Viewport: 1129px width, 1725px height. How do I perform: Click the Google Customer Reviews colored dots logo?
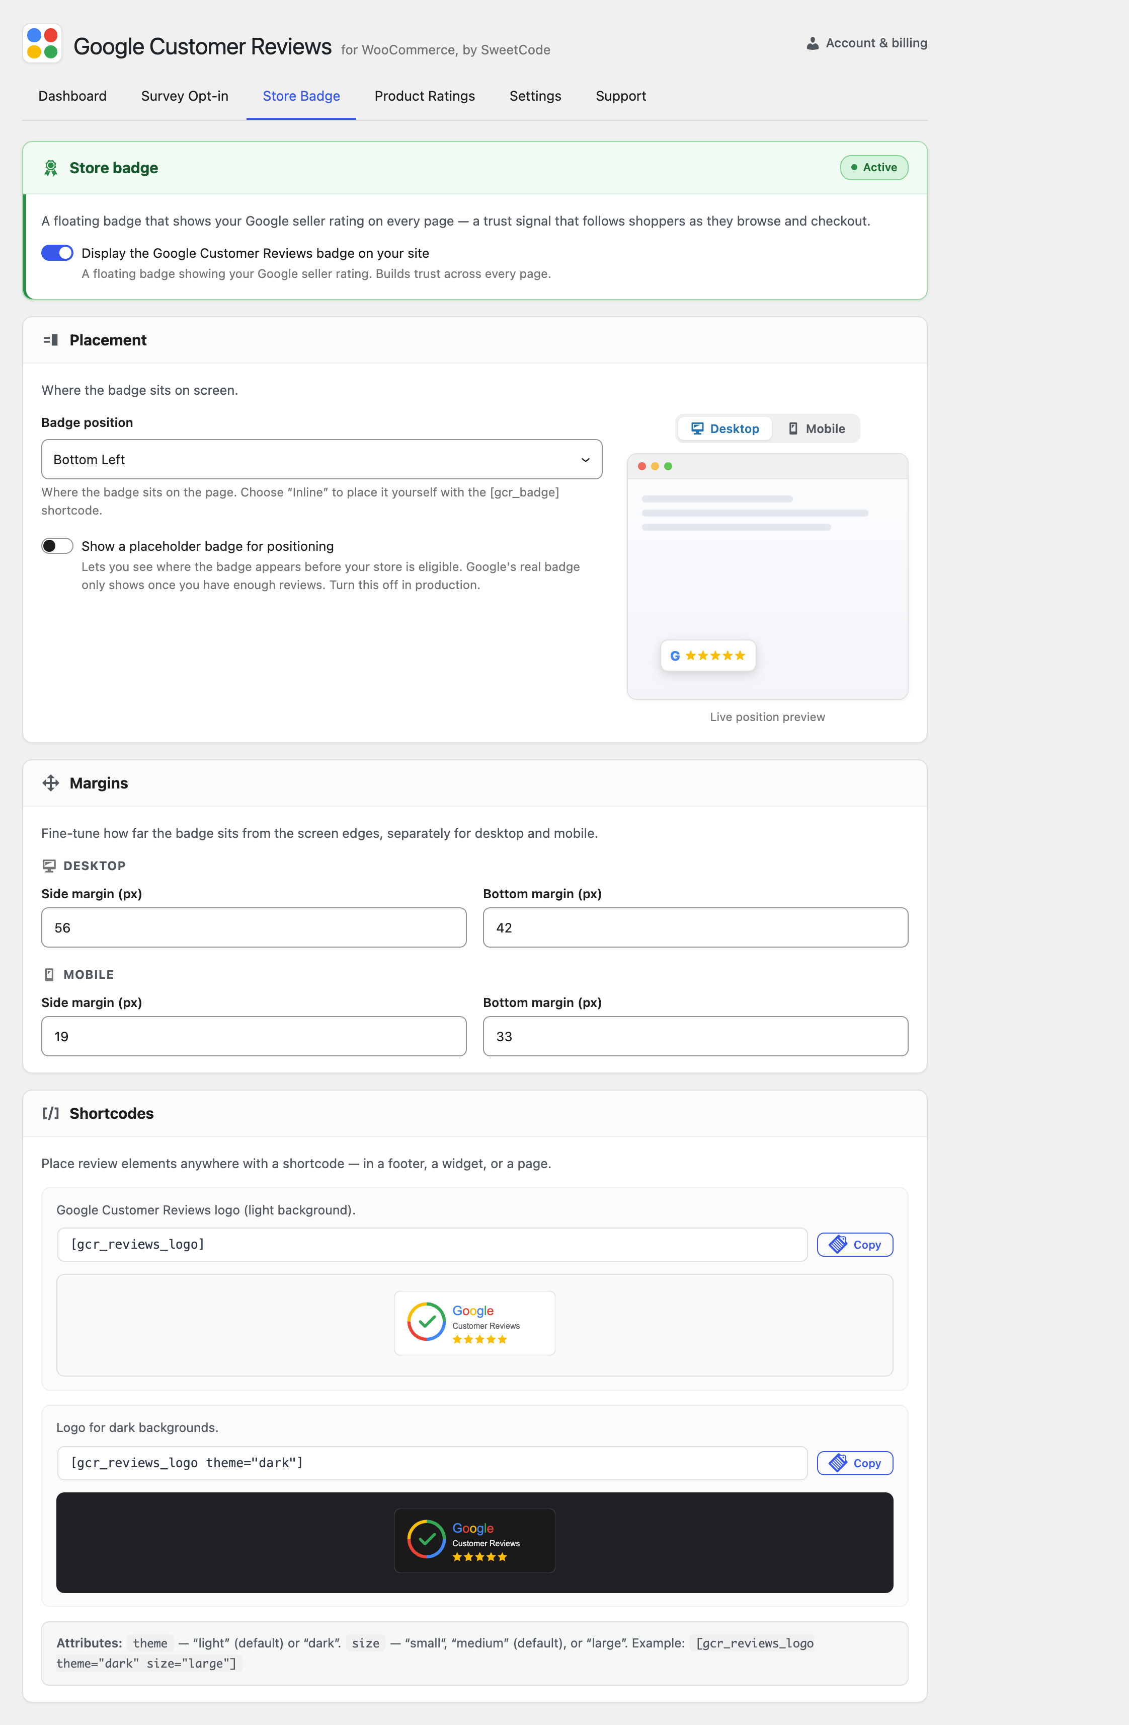point(42,43)
